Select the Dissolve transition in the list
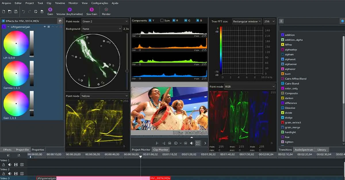The width and height of the screenshot is (345, 180). [x=290, y=108]
